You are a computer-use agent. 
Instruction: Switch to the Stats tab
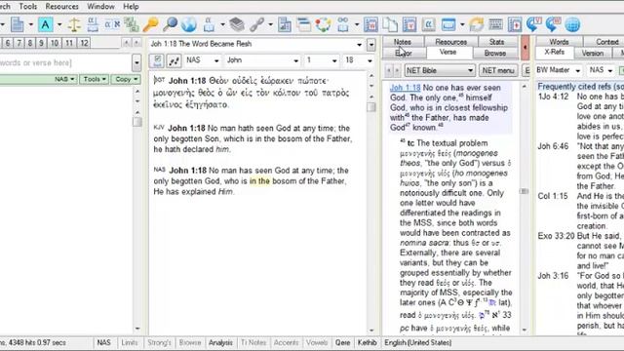(x=496, y=41)
